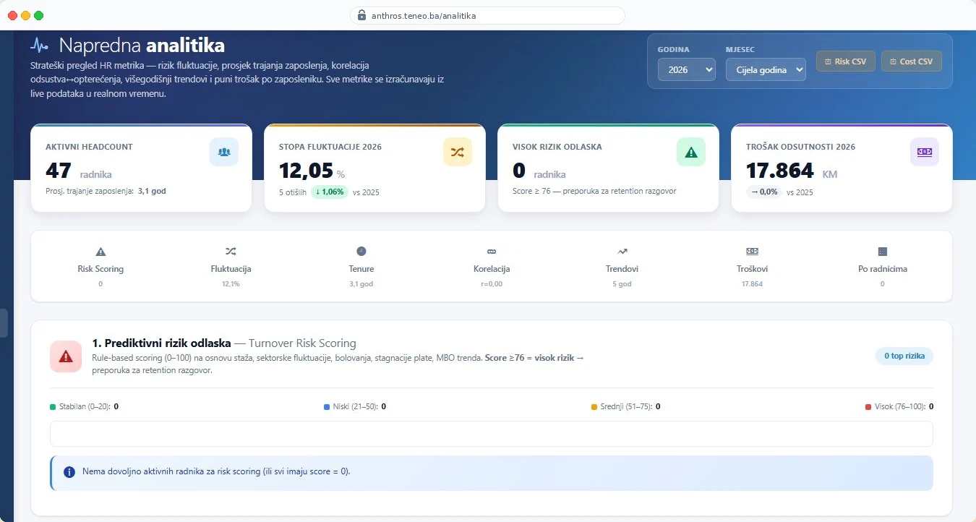
Task: Click the empty risk distribution bar
Action: [x=492, y=434]
